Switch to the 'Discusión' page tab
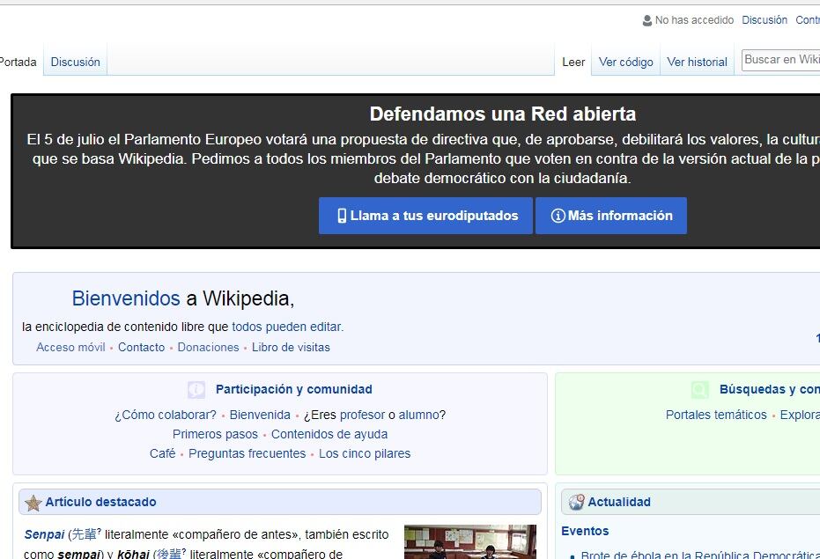This screenshot has width=820, height=559. (x=75, y=63)
